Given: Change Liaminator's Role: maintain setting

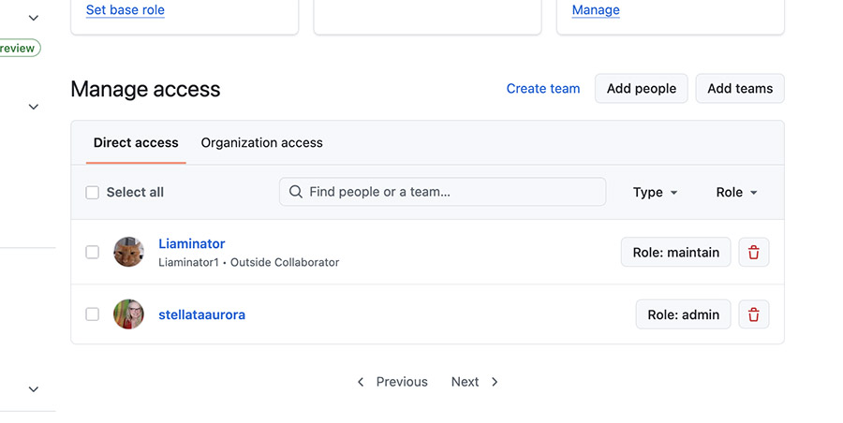Looking at the screenshot, I should [x=675, y=252].
